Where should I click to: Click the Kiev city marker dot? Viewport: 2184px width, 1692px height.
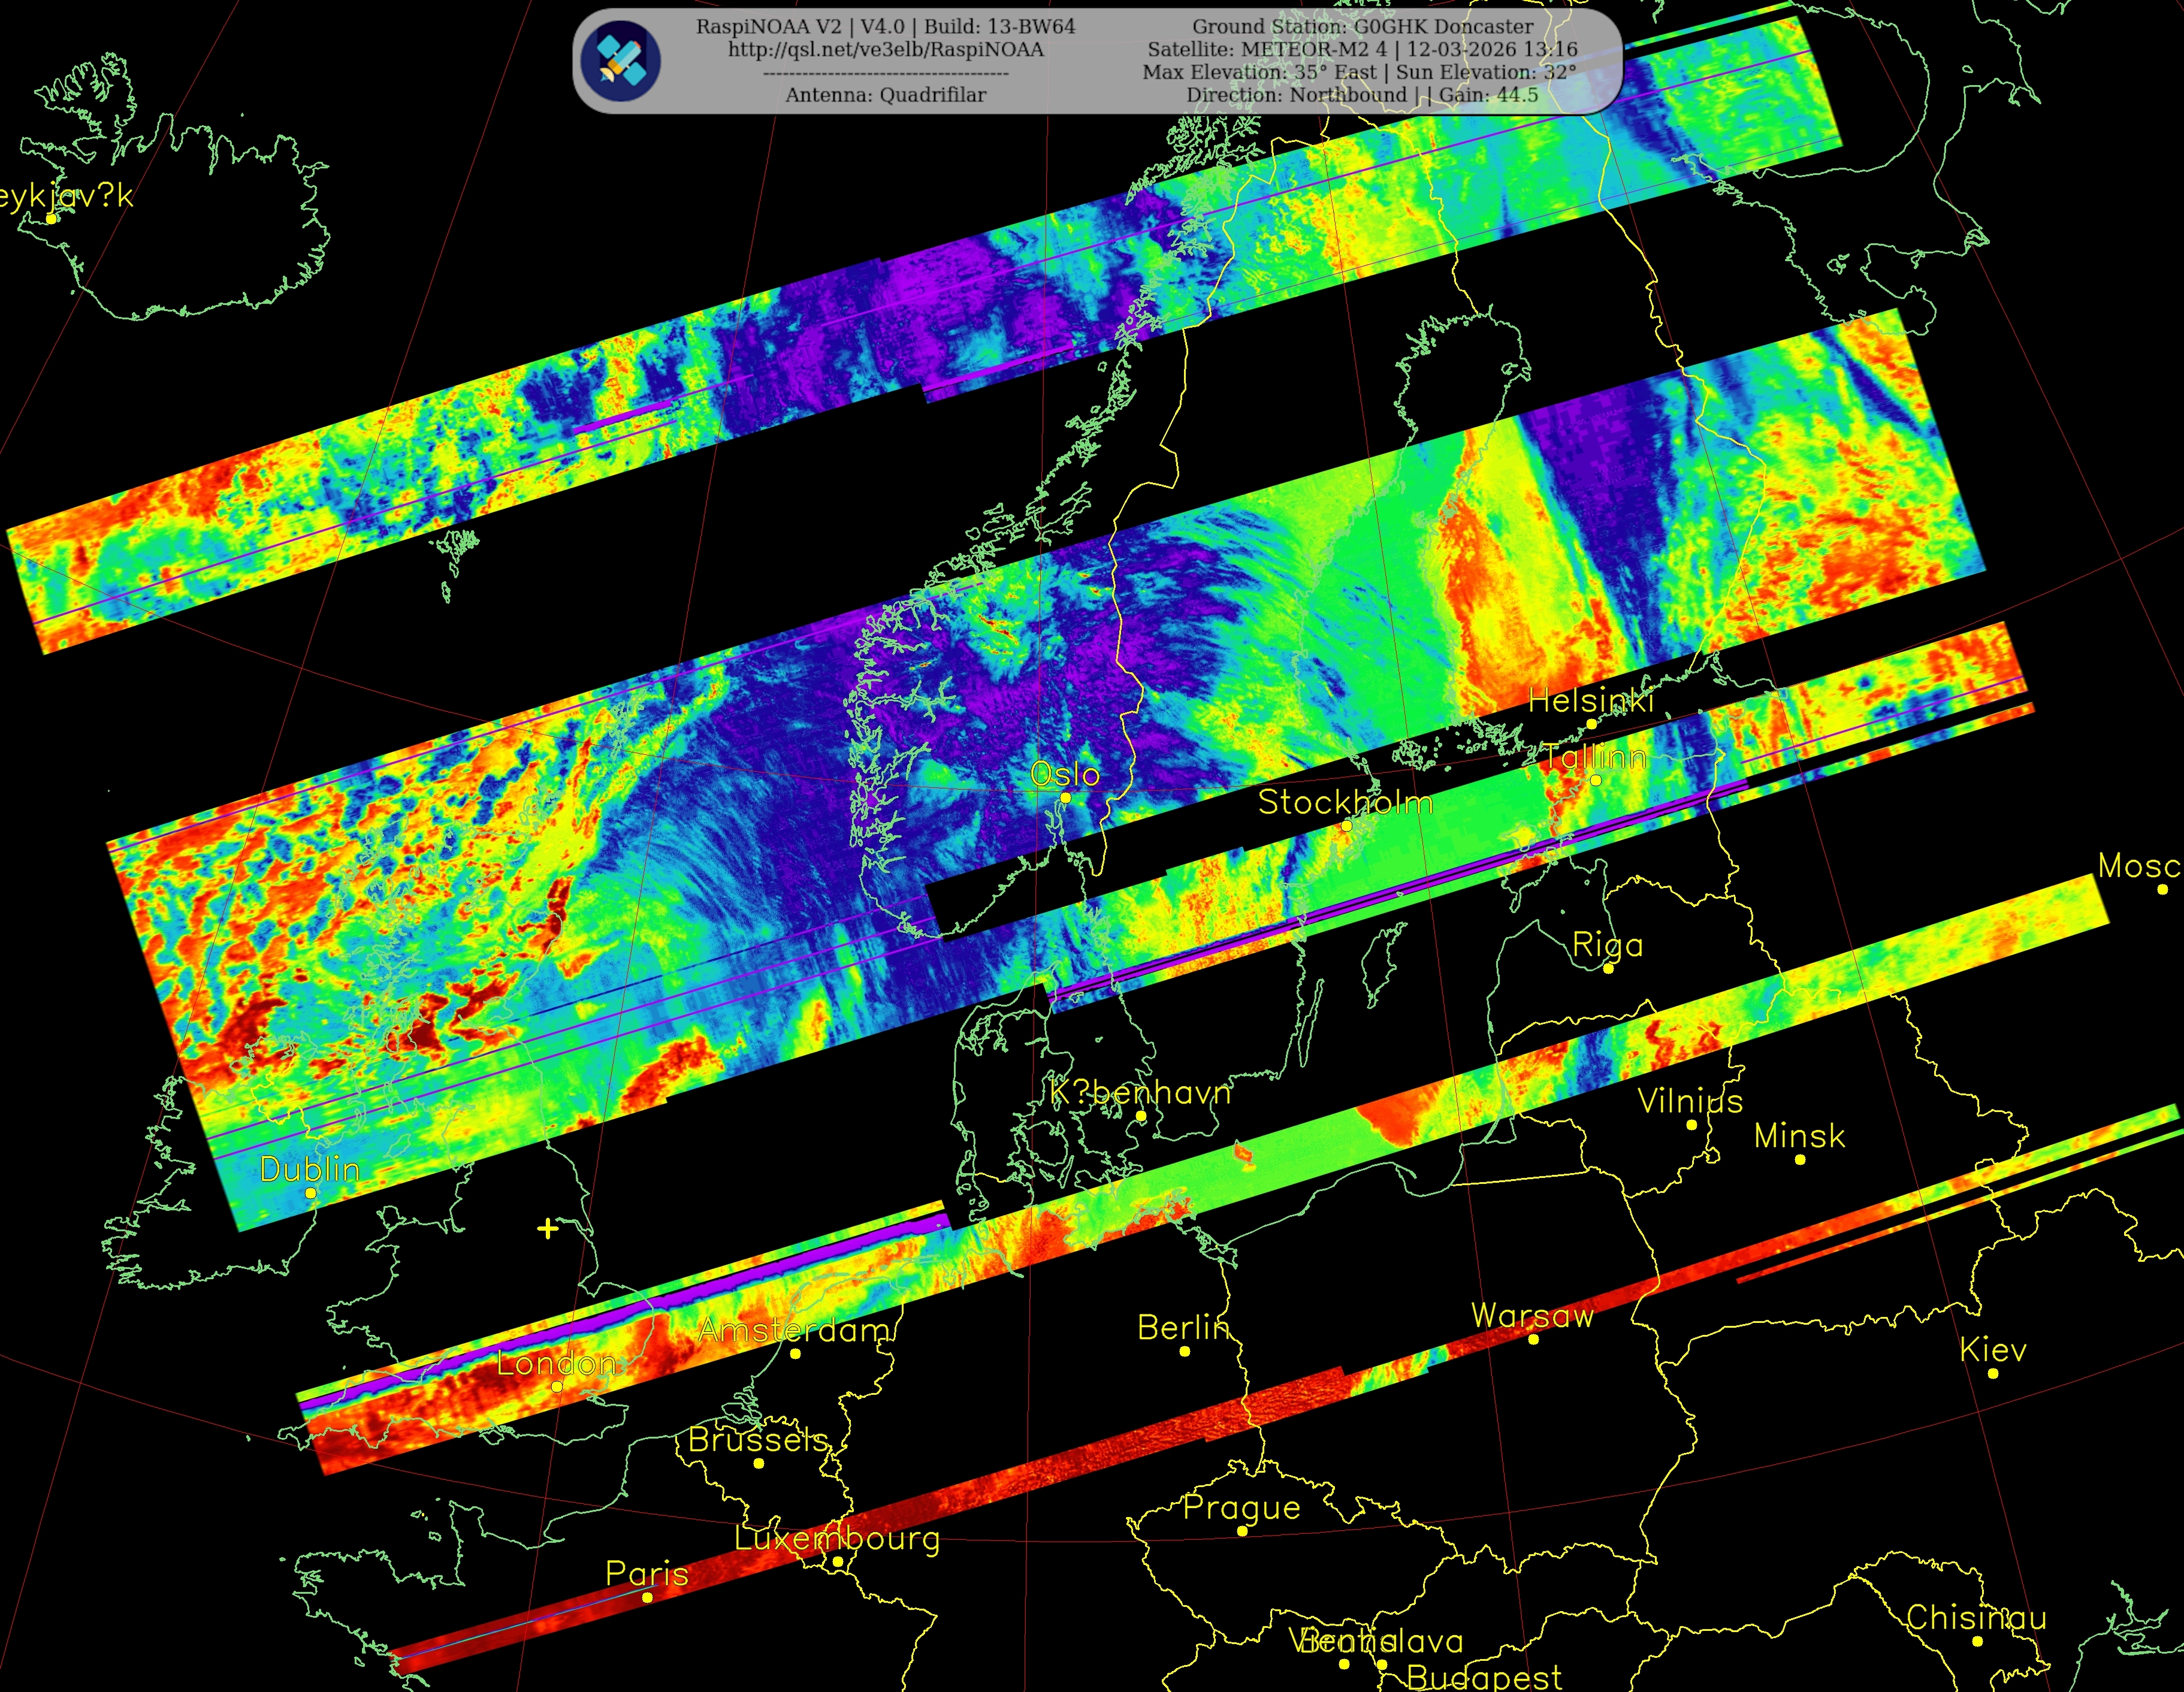[x=1993, y=1373]
